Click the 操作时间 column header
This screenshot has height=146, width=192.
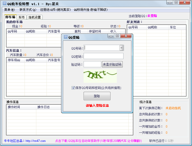(x=21, y=107)
